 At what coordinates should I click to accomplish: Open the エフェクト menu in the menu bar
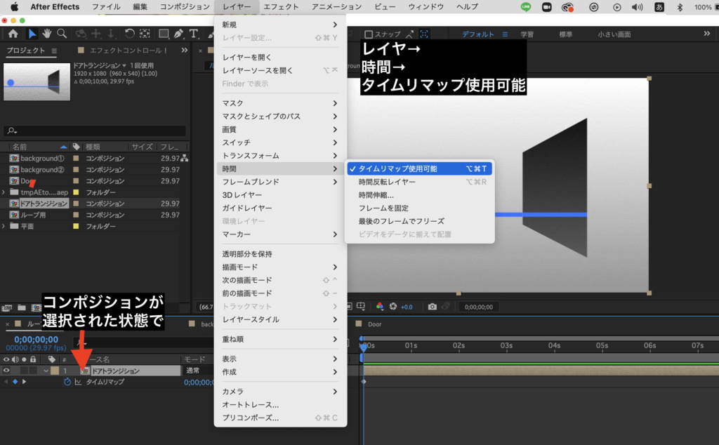pos(281,6)
